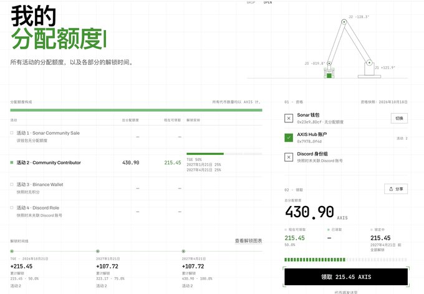Click the black 领取 215.45 AXIS button
Screen dimensions: 424x294
[x=346, y=277]
